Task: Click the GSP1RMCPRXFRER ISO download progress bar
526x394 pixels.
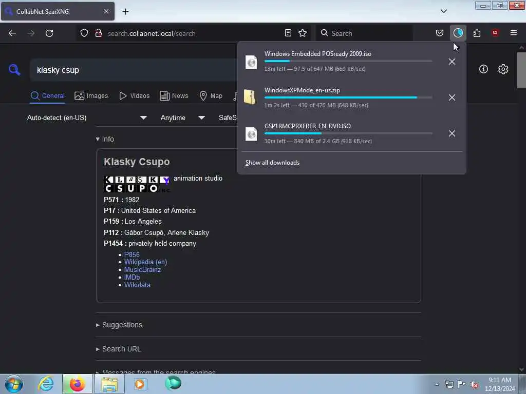Action: coord(348,133)
